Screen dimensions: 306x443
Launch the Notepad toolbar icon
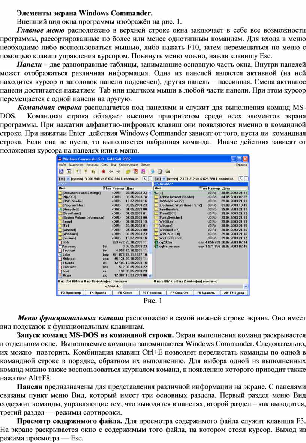160,171
